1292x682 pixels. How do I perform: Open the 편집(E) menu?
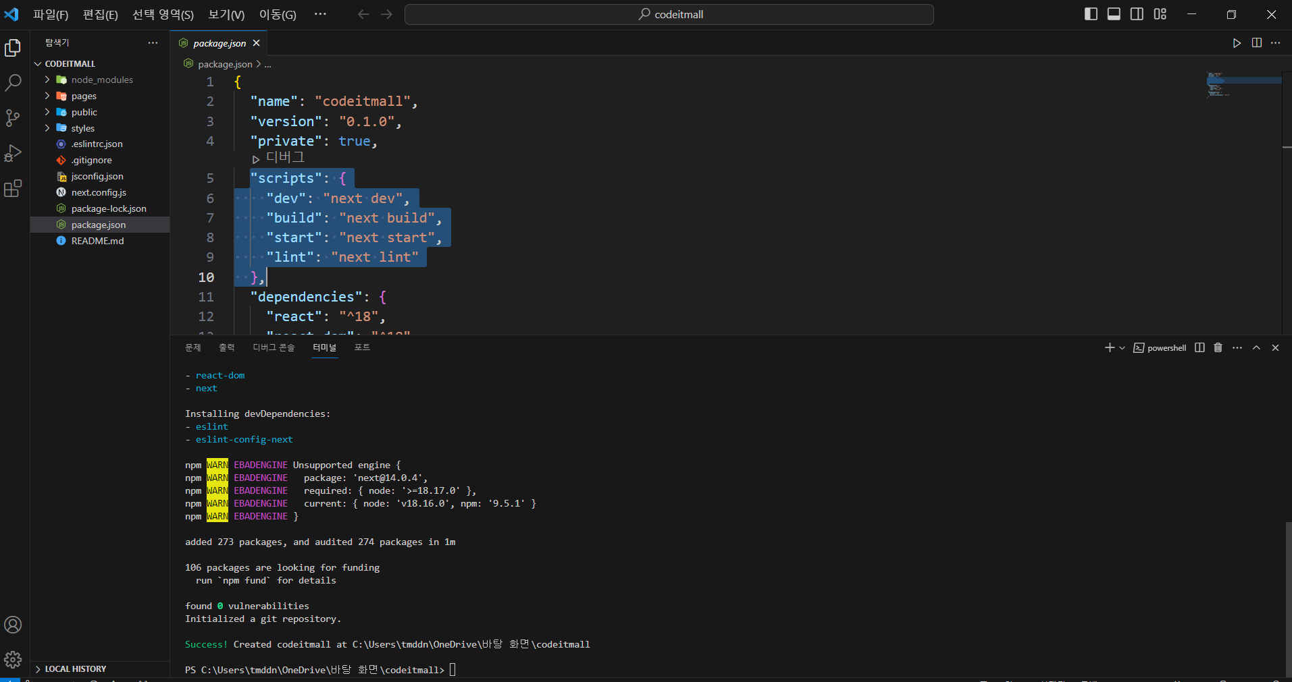(x=100, y=14)
